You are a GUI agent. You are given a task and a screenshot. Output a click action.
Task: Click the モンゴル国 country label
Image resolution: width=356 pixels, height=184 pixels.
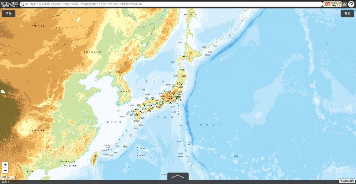[x=62, y=27]
